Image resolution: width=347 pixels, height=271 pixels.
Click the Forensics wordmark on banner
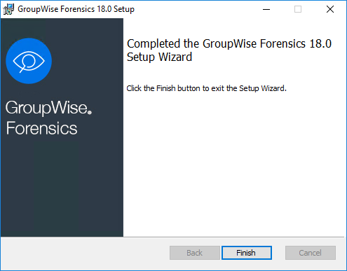[41, 128]
